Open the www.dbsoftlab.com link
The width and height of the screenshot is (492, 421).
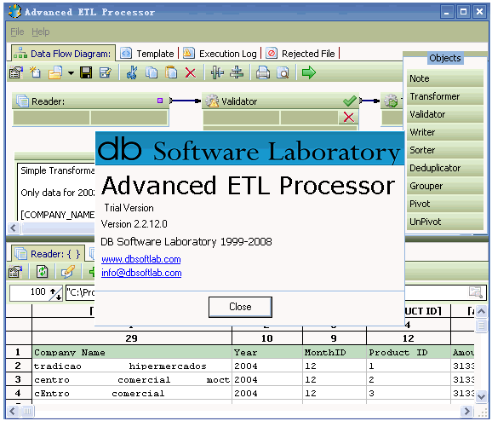pyautogui.click(x=141, y=259)
